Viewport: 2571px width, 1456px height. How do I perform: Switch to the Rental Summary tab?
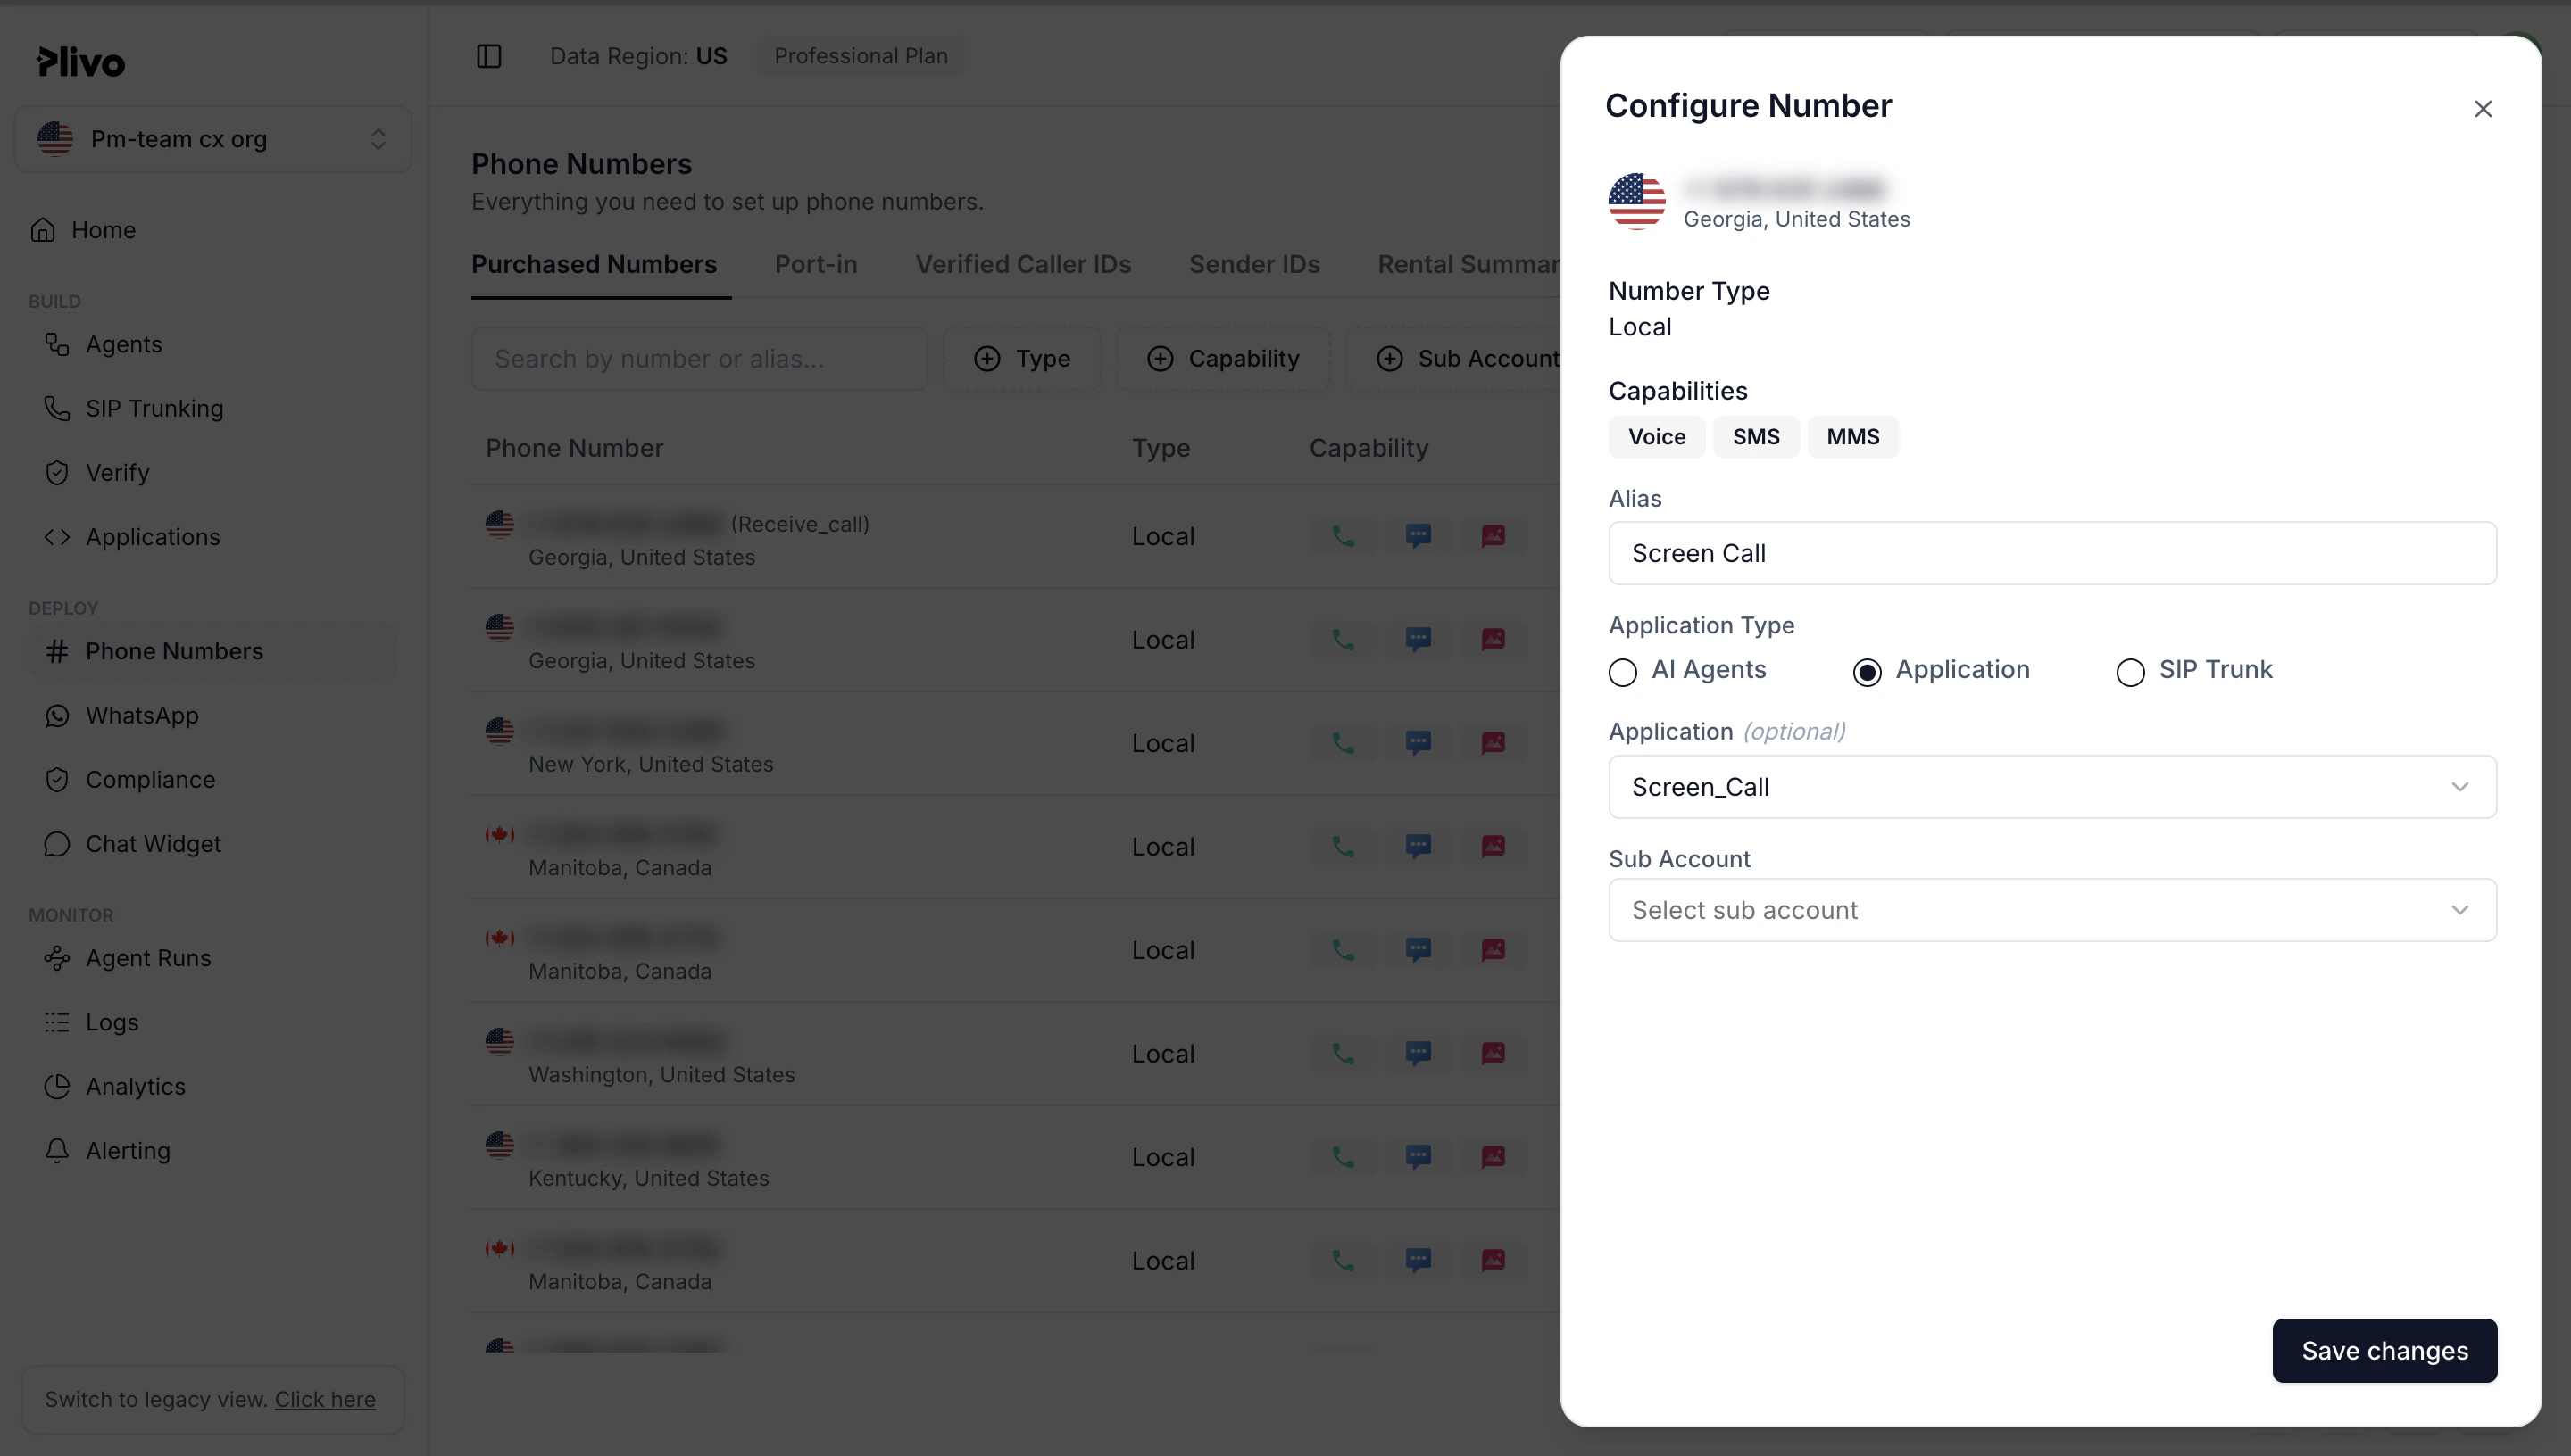[x=1469, y=264]
